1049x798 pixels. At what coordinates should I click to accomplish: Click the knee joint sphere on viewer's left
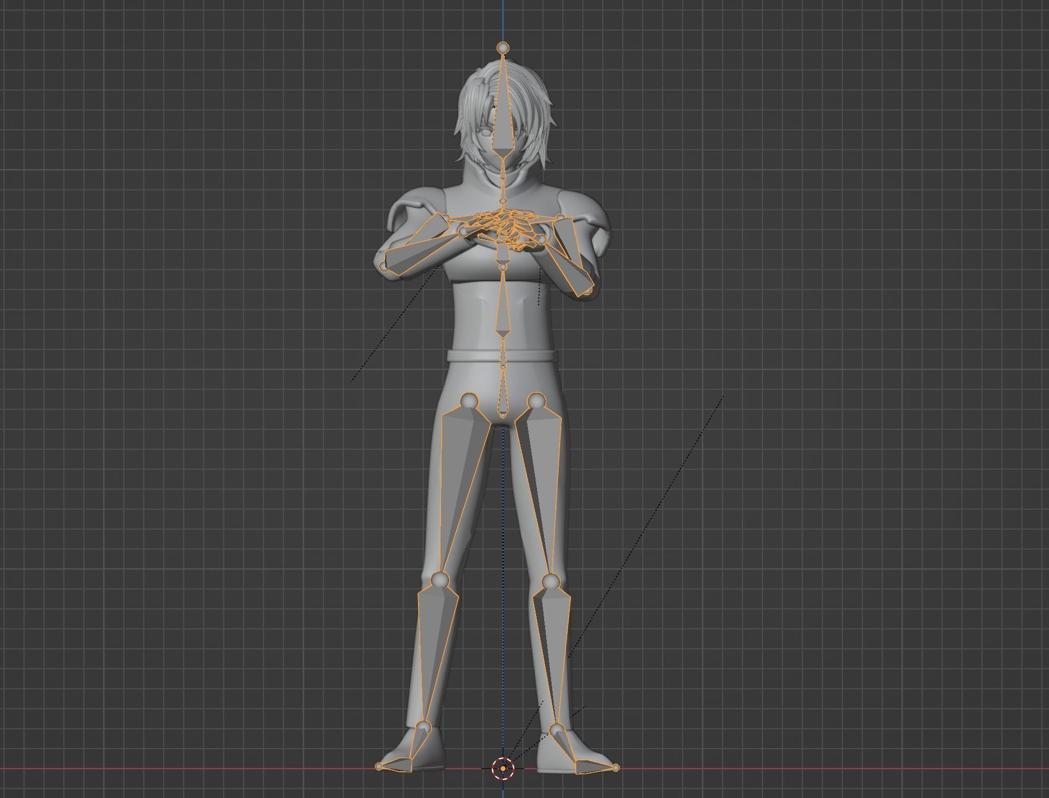(x=440, y=580)
